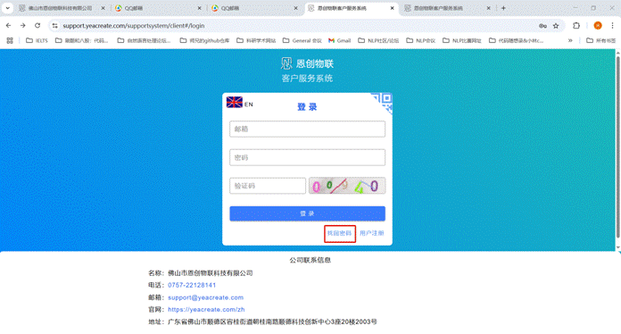Refresh the captcha image
The width and height of the screenshot is (621, 334).
pos(347,186)
